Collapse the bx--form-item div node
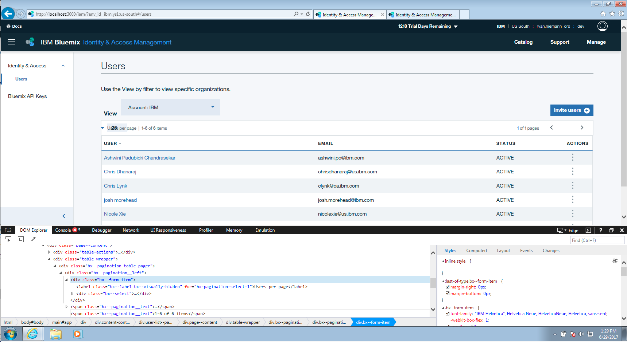The image size is (627, 342). 66,280
